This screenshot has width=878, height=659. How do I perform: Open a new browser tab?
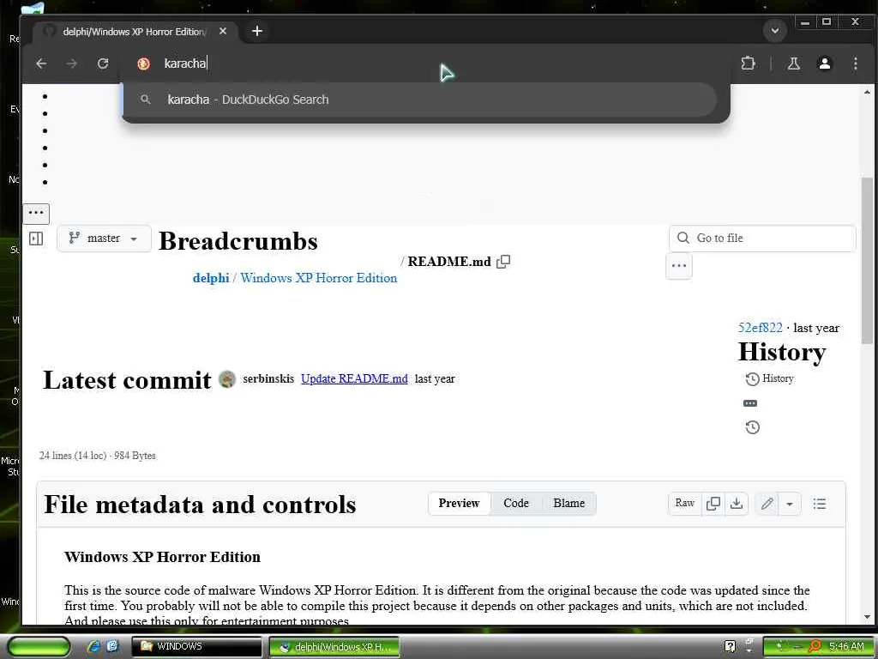[257, 31]
